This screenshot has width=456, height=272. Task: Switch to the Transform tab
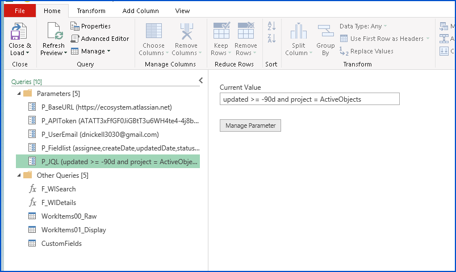91,11
